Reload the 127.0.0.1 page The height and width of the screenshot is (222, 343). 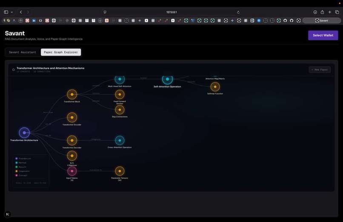click(238, 12)
